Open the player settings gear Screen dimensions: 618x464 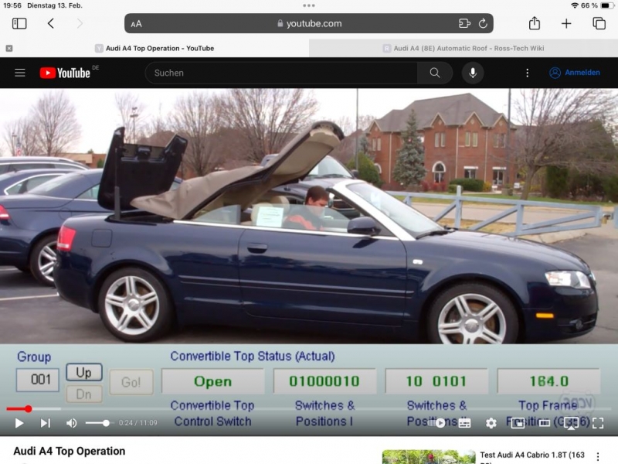491,423
